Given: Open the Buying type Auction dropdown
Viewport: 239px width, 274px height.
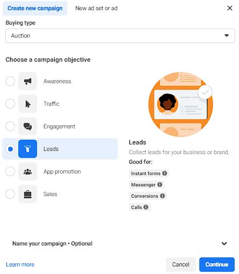Looking at the screenshot, I should [120, 35].
